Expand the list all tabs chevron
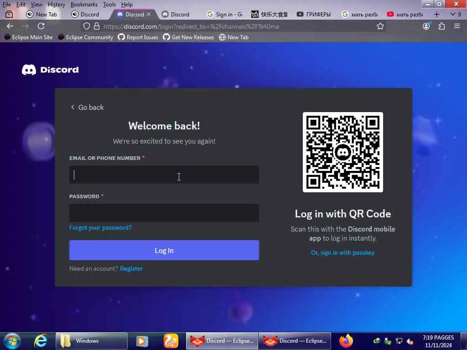Screen dimensions: 467x350 [x=453, y=14]
